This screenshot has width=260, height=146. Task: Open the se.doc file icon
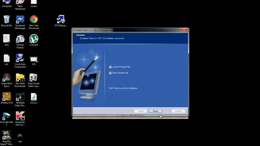34,3
